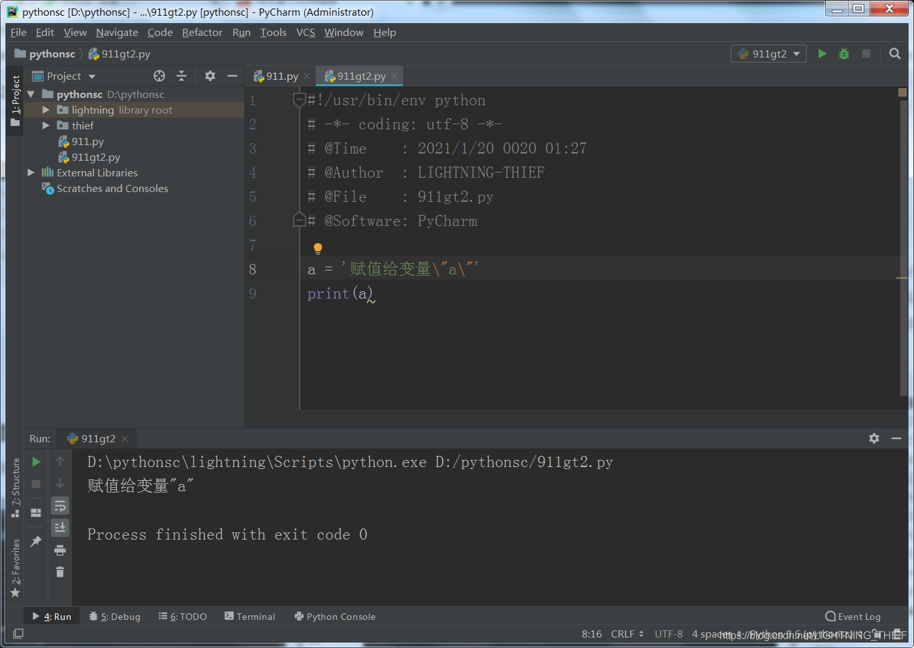Open Project panel settings gear
Image resolution: width=914 pixels, height=648 pixels.
pos(210,76)
